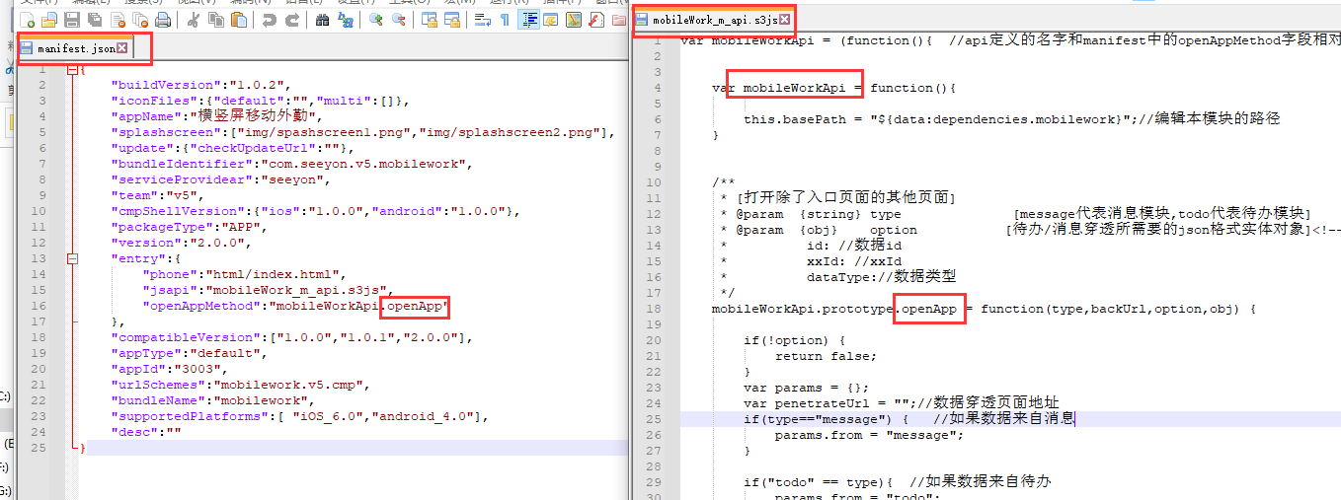
Task: Click the Save All toolbar icon
Action: tap(95, 19)
